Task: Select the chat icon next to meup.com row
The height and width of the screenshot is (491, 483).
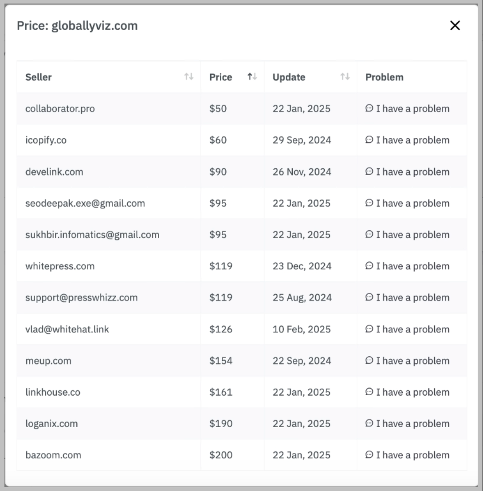Action: coord(369,361)
